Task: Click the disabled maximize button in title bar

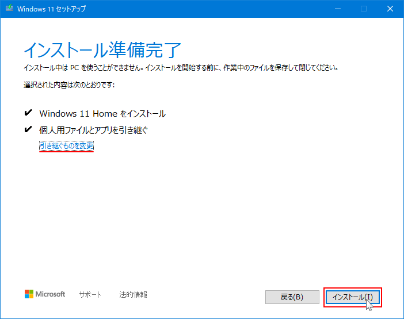Action: pyautogui.click(x=364, y=9)
